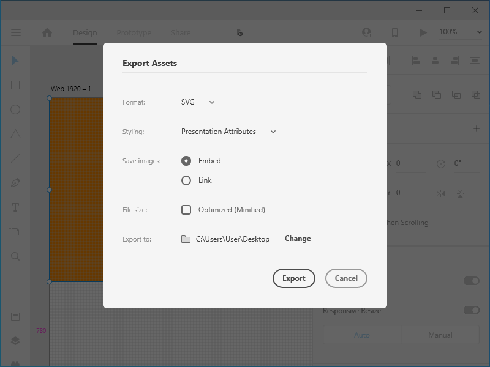
Task: Switch to the Share tab
Action: click(x=181, y=32)
